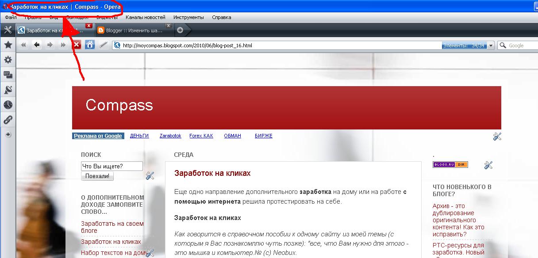Viewport: 538px width, 258px height.
Task: Click the BLOGO.RU DIR badge
Action: coord(450,165)
